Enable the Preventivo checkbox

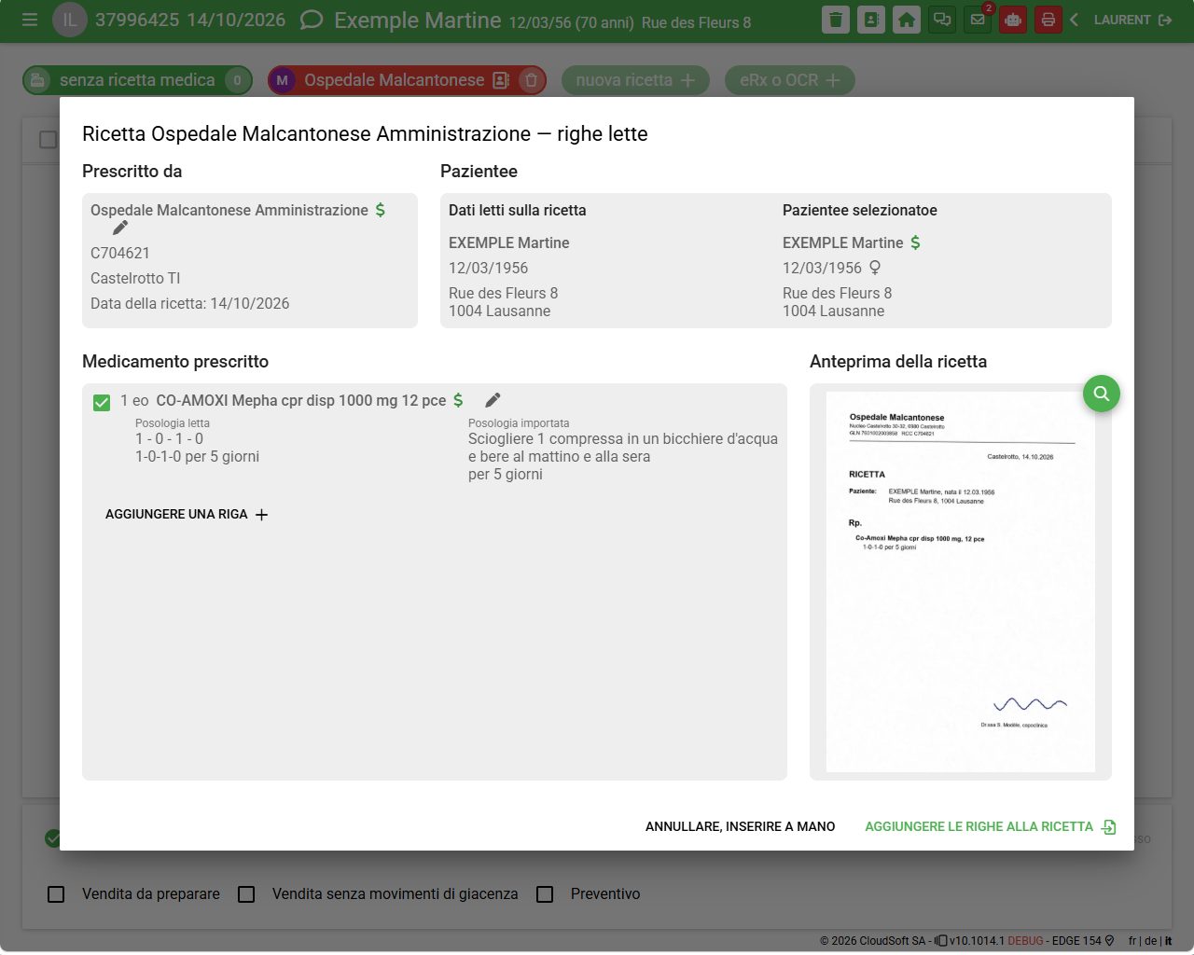[545, 894]
